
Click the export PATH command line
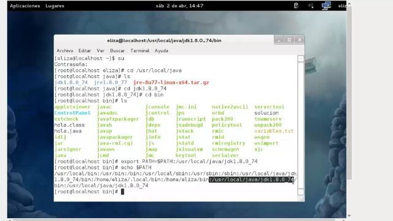point(156,161)
